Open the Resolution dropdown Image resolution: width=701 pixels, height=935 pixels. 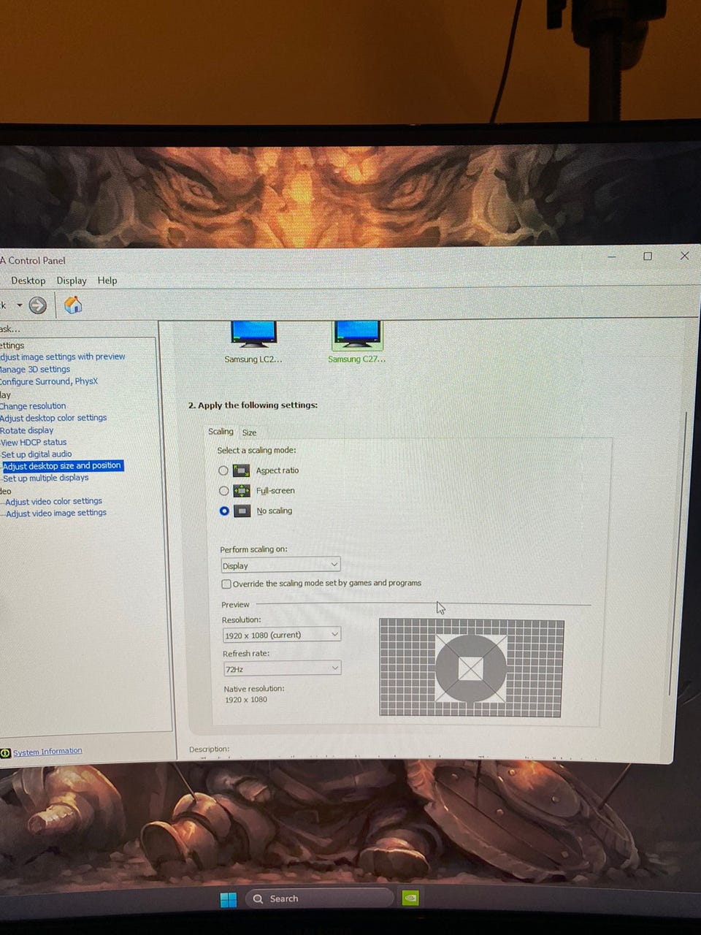coord(281,635)
